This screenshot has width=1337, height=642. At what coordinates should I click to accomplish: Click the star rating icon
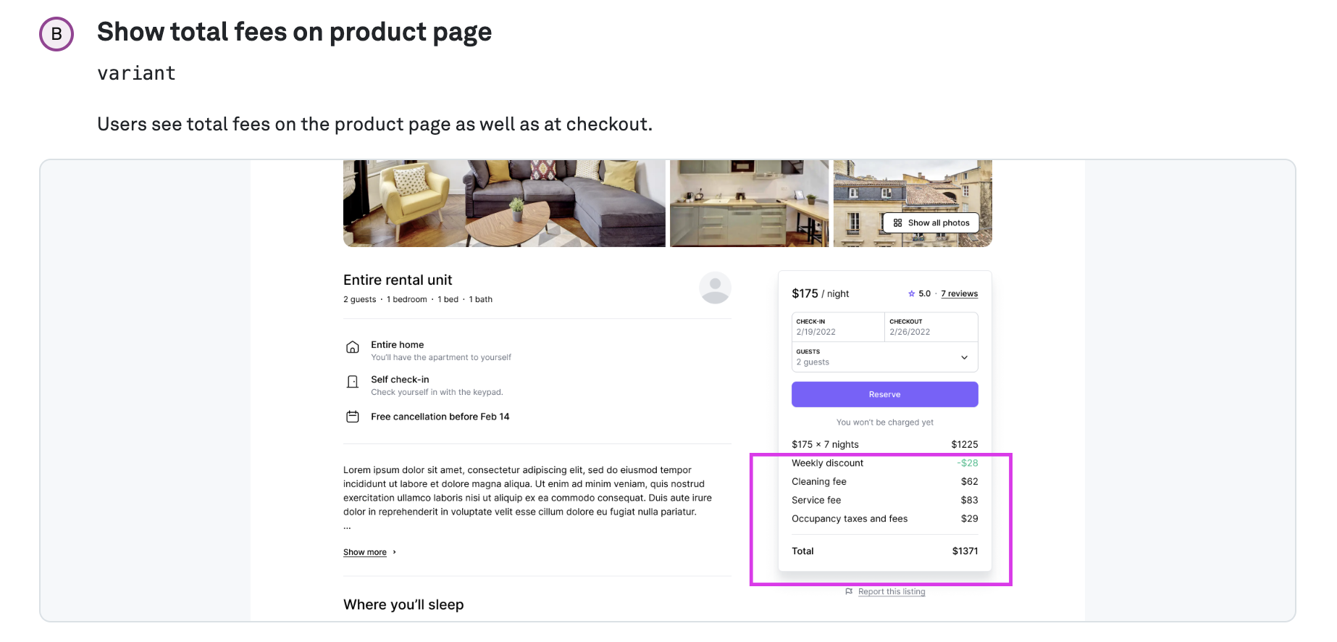[x=911, y=293]
